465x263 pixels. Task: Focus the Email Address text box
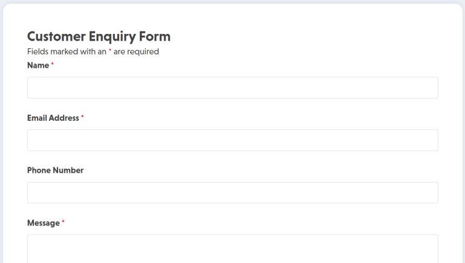(232, 140)
